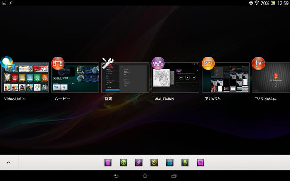Open the Screen capture crop small app
Image resolution: width=290 pixels, height=181 pixels.
tap(200, 162)
